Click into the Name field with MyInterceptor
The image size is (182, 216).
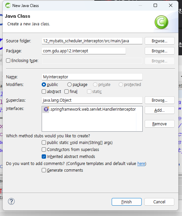[92, 77]
